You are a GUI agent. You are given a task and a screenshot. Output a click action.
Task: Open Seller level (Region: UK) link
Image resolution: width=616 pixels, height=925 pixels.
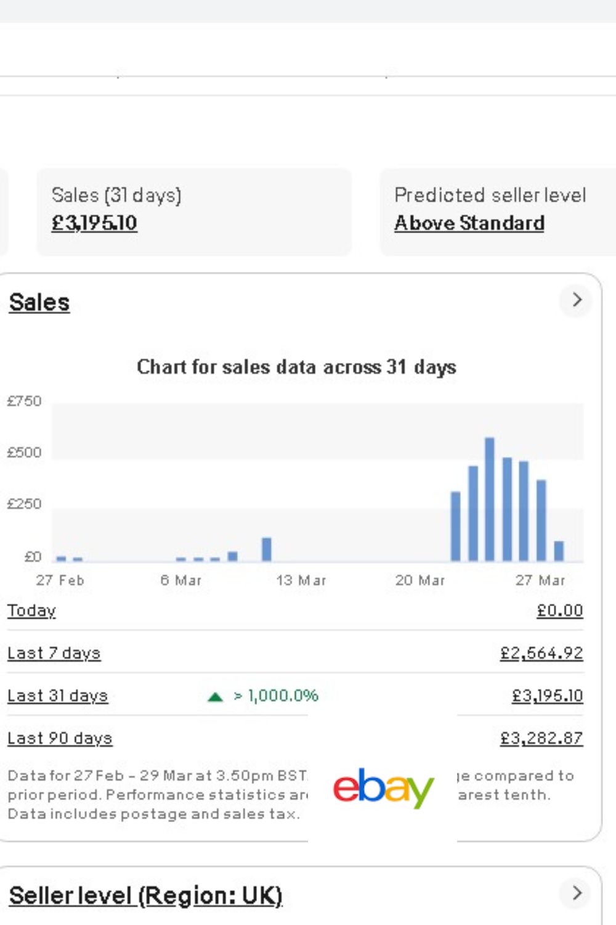pyautogui.click(x=145, y=895)
